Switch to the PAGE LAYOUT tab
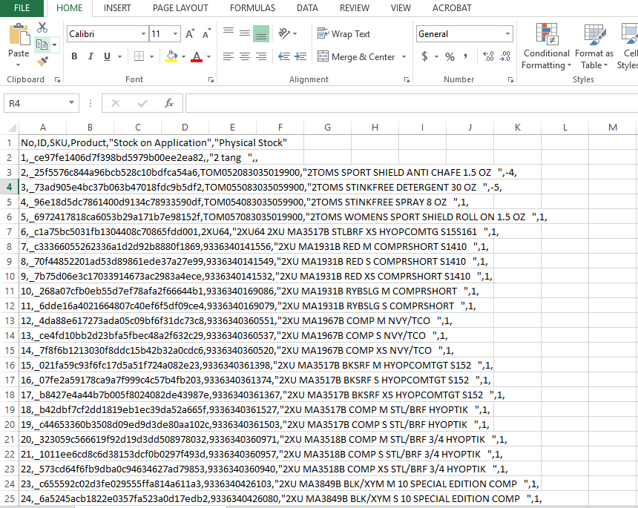Viewport: 638px width, 508px height. coord(180,8)
